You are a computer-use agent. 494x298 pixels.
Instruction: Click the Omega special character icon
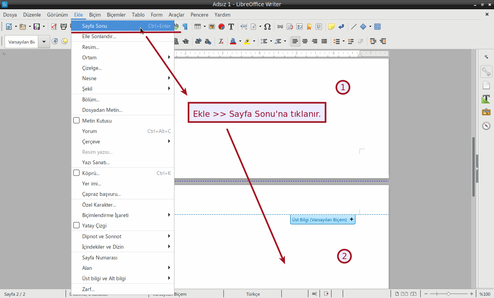(x=267, y=27)
